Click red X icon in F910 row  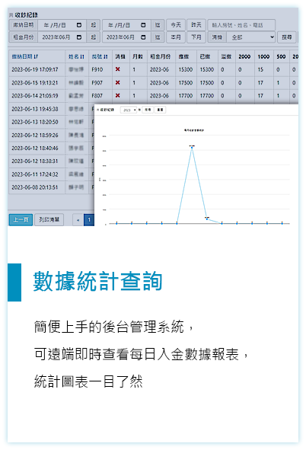(x=117, y=69)
